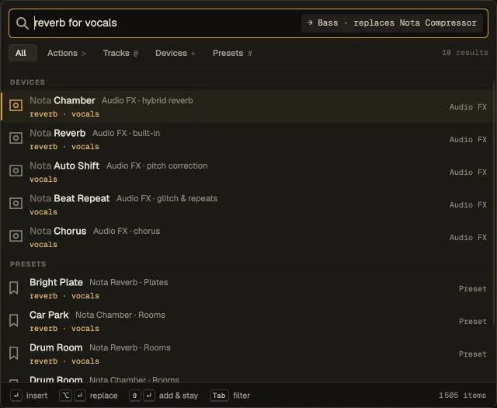Click the option key icon beside replace
The image size is (497, 408).
pyautogui.click(x=65, y=396)
